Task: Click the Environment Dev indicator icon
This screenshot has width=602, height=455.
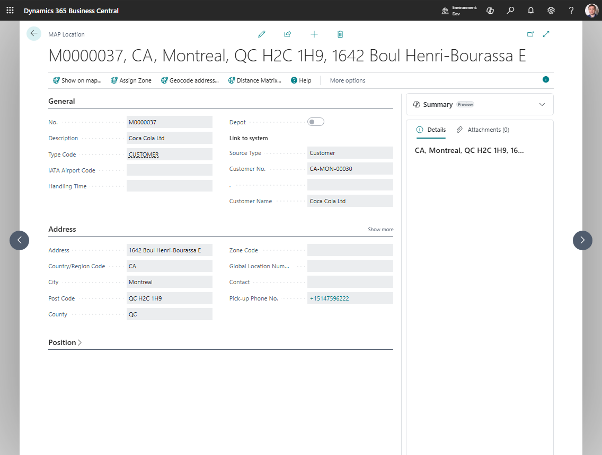Action: coord(445,11)
